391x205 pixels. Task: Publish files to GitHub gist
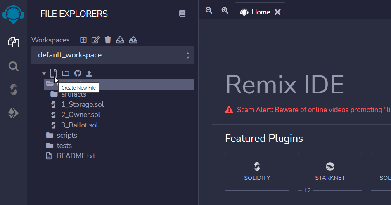78,73
